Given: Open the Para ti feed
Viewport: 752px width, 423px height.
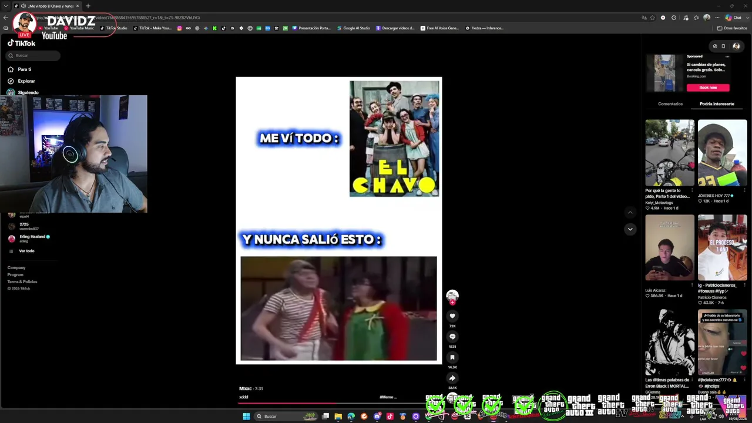Looking at the screenshot, I should pos(20,69).
